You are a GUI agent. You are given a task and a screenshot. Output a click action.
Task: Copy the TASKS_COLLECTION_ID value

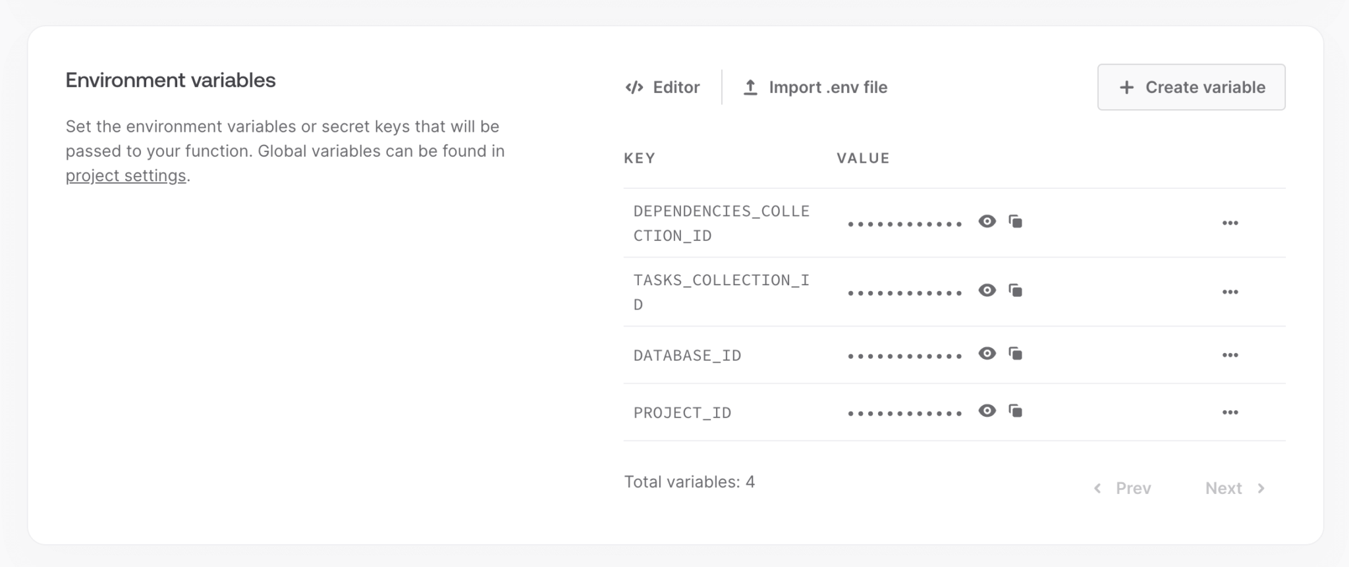(x=1016, y=290)
